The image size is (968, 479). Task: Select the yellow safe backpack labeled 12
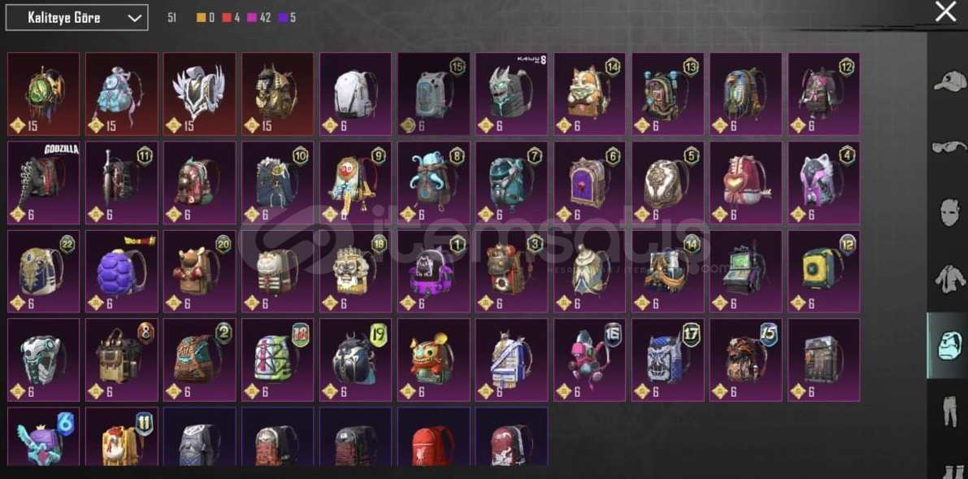823,272
